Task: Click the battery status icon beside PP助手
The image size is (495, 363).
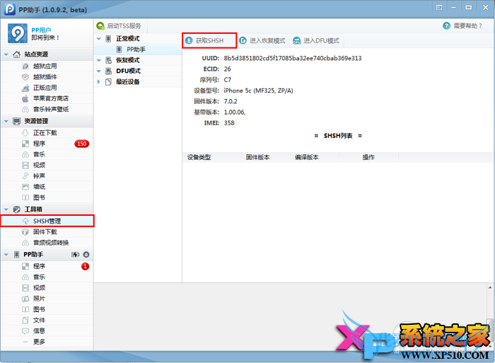Action: click(75, 254)
